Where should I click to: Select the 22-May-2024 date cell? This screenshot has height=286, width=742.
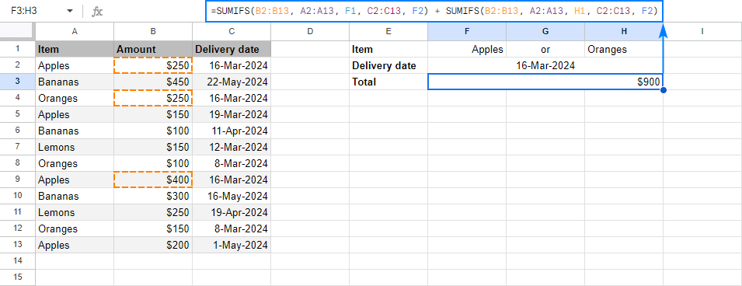click(x=232, y=82)
